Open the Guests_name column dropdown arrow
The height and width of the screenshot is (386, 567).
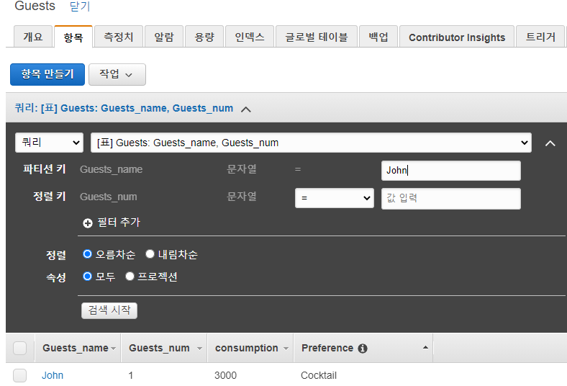tap(113, 349)
